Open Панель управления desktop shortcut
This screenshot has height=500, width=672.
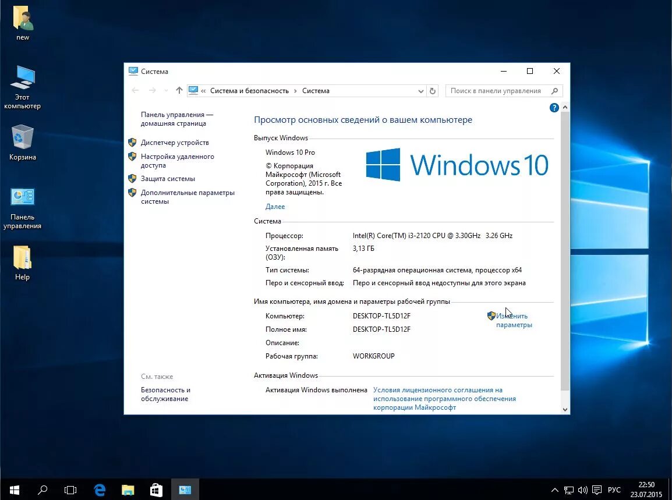point(22,208)
